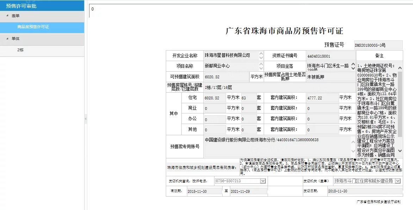Click the 商业 unit count field

[249, 108]
